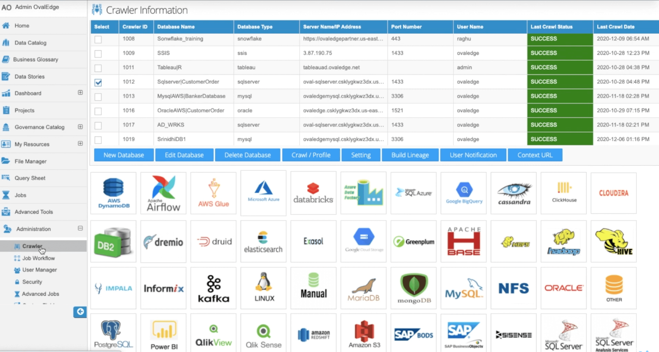Uncheck the Sqlserver|CustomerOrder row checkbox
Image resolution: width=659 pixels, height=352 pixels.
(98, 82)
